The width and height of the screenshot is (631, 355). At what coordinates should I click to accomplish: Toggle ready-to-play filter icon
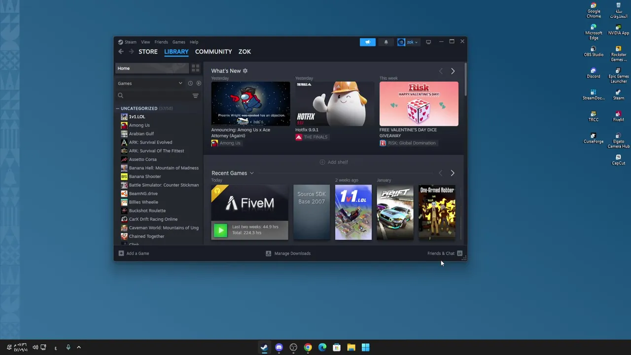coord(199,83)
